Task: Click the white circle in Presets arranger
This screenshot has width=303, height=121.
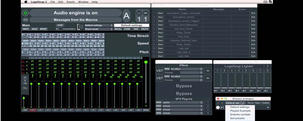Action: [x=218, y=107]
